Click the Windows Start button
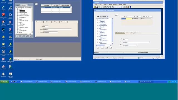The image size is (178, 100). point(4,82)
